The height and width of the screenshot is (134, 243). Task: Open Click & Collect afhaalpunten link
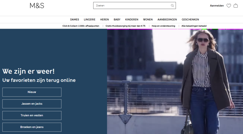[x=81, y=26]
